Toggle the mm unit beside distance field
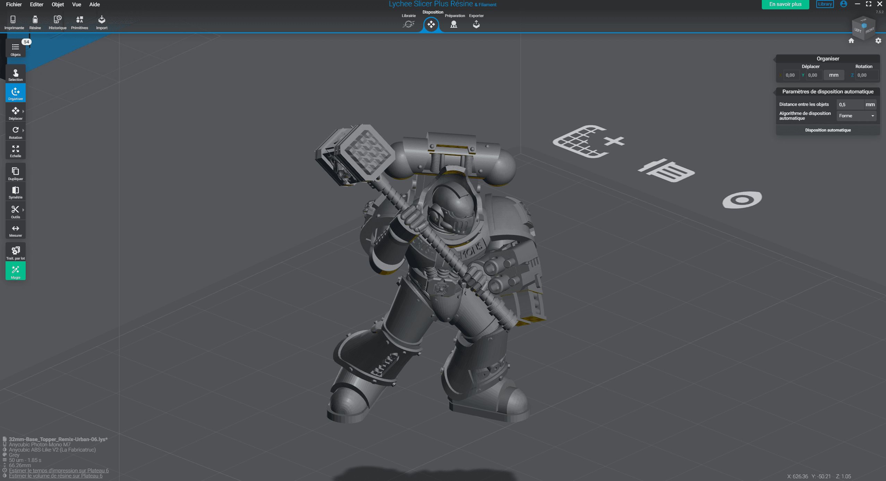886x481 pixels. click(870, 104)
